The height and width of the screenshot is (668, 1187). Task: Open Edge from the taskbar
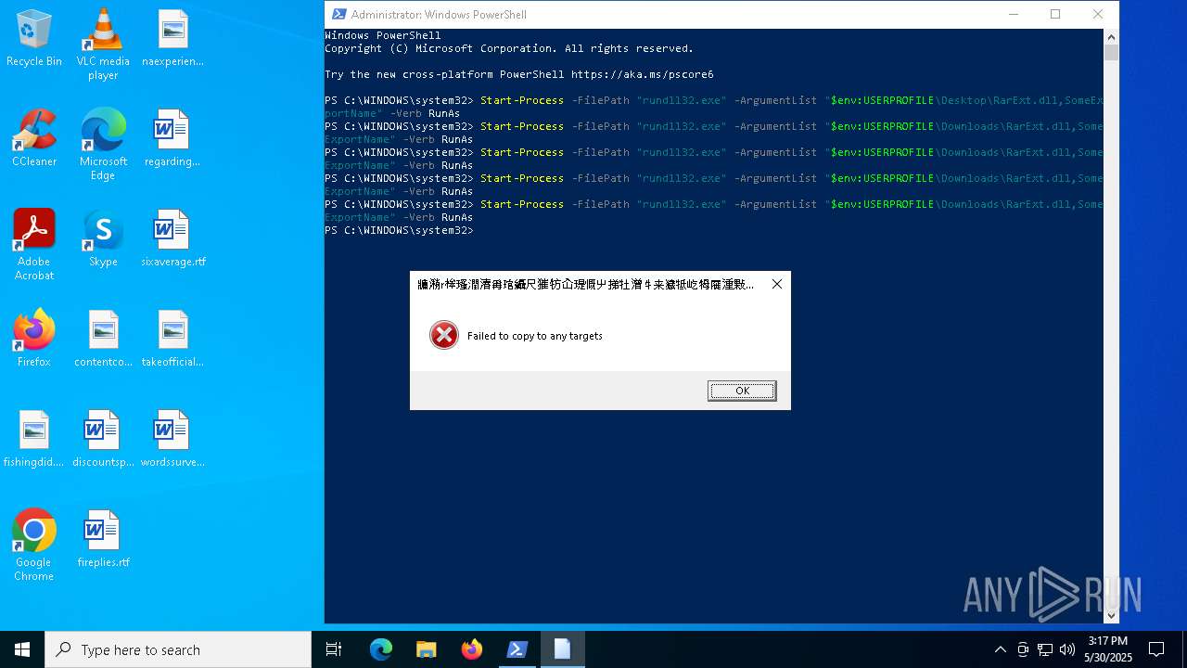click(x=381, y=649)
